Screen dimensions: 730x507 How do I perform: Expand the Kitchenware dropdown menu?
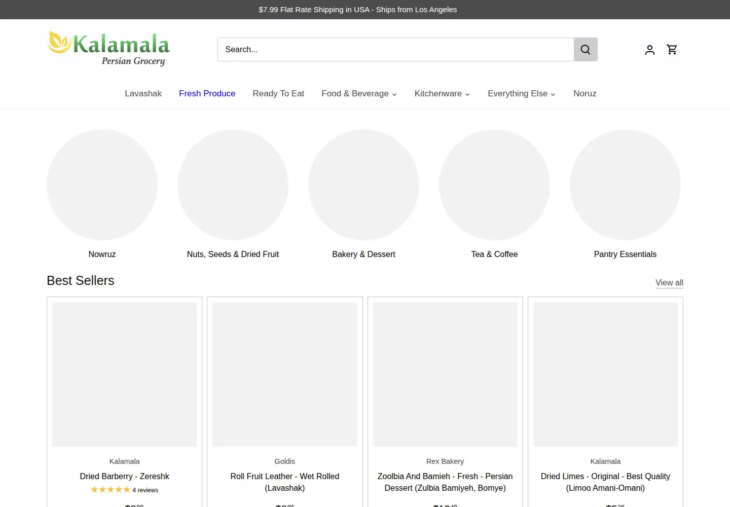click(442, 93)
